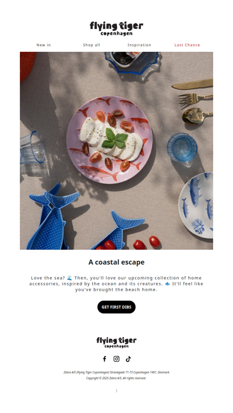Select the red Last Chance link
The image size is (233, 413).
(x=187, y=45)
